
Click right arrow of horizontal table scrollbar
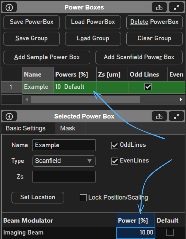click(x=181, y=99)
